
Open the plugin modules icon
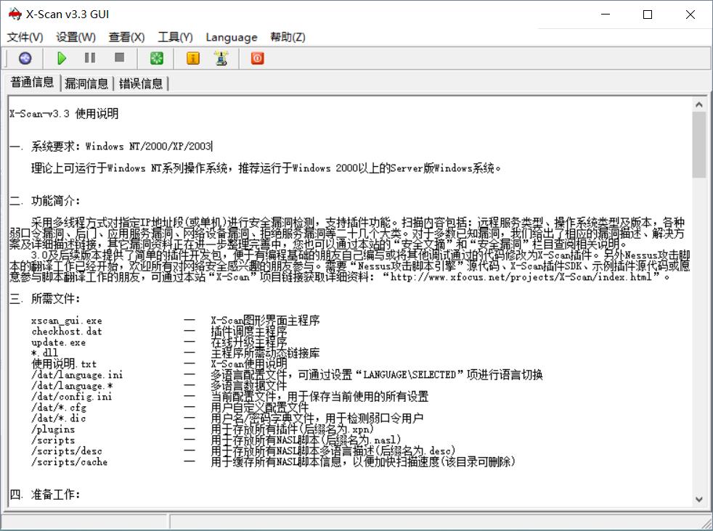click(157, 58)
